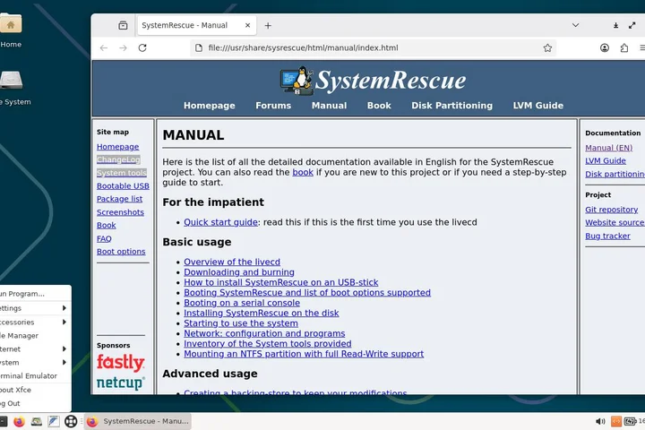This screenshot has width=645, height=430.
Task: Select About Xfce in the menu
Action: pyautogui.click(x=35, y=390)
